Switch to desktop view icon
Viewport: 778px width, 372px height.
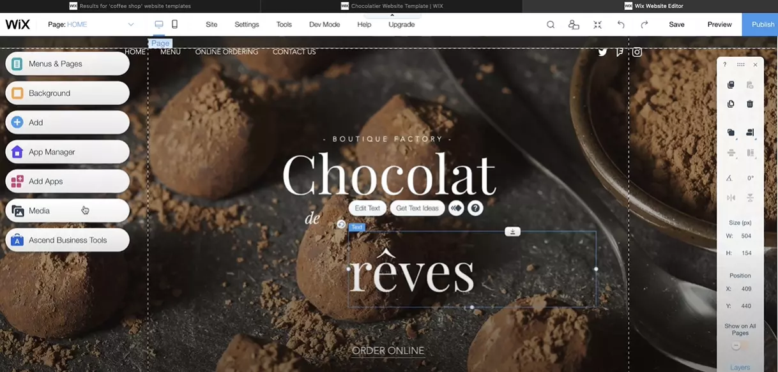(x=159, y=24)
